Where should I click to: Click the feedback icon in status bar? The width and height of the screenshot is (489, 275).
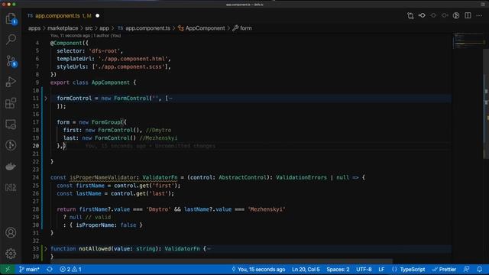pos(467,270)
